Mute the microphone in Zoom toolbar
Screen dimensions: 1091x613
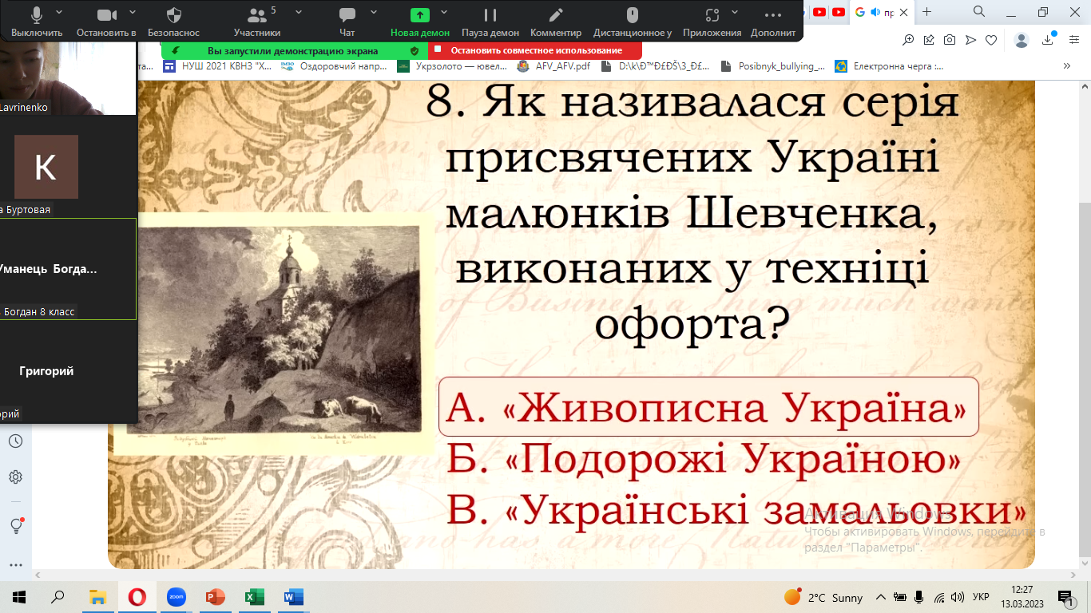tap(37, 15)
